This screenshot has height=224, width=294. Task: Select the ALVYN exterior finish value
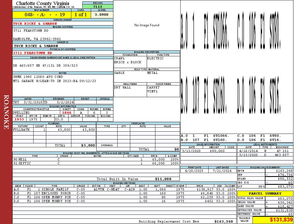click(x=99, y=190)
